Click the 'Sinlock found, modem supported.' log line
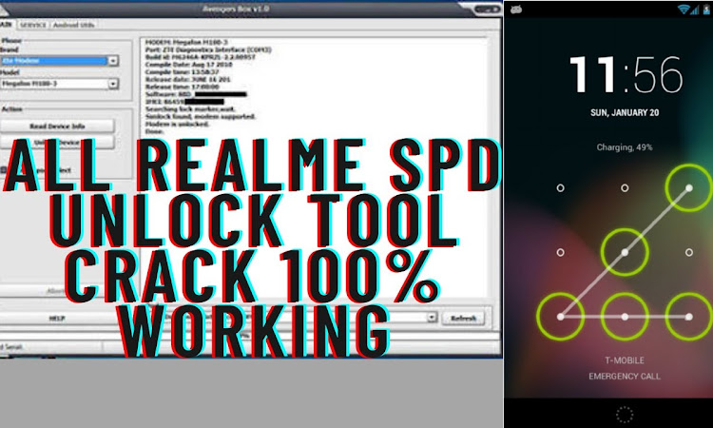Viewport: 713px width, 428px height. 201,116
